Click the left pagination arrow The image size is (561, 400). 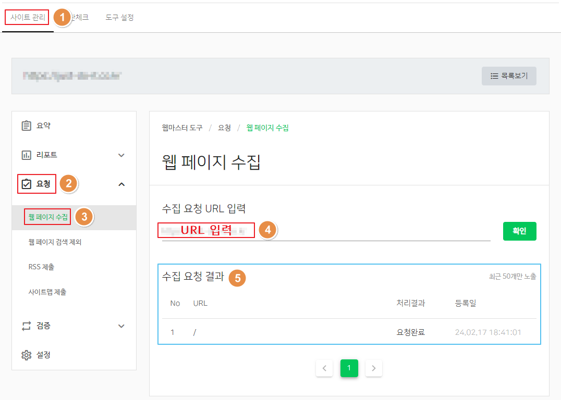(x=324, y=368)
